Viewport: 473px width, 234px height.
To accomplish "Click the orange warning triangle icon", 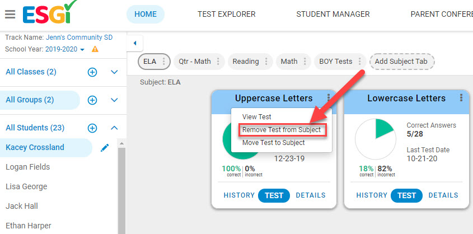I will 95,49.
